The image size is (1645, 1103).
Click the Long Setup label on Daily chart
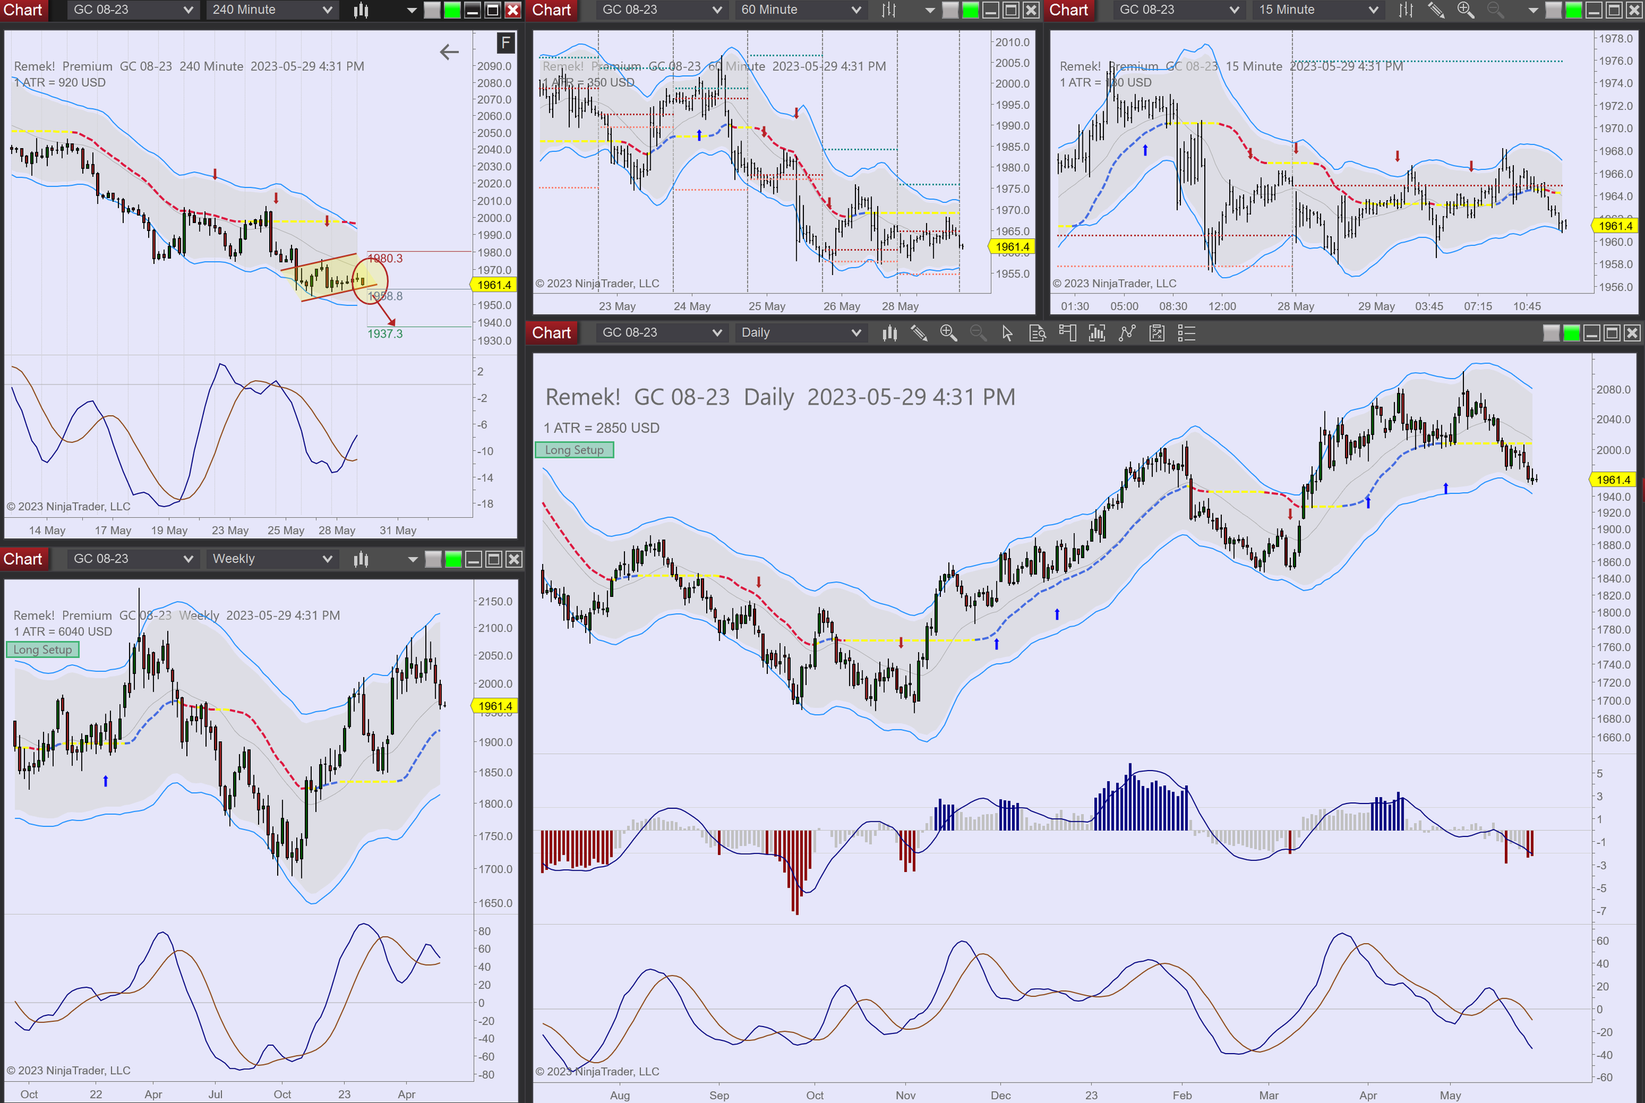coord(574,450)
